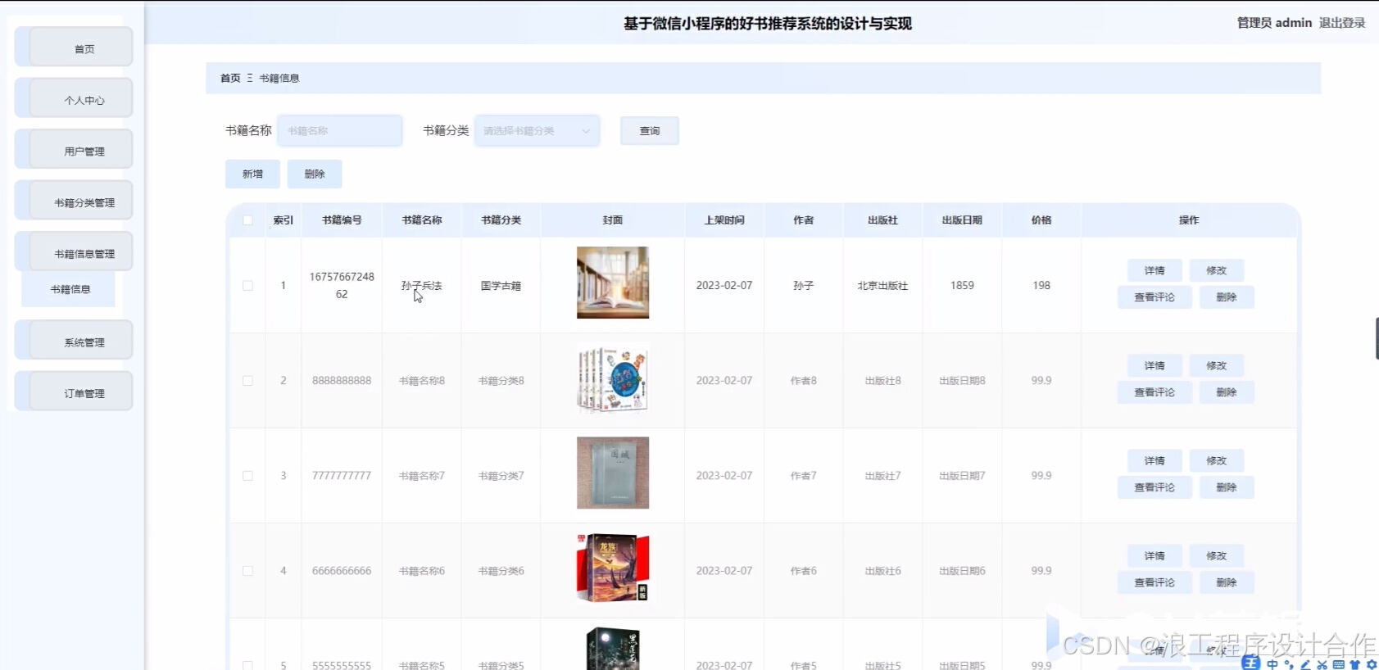Open the 书籍名称8 cover image
Image resolution: width=1379 pixels, height=670 pixels.
pos(613,378)
